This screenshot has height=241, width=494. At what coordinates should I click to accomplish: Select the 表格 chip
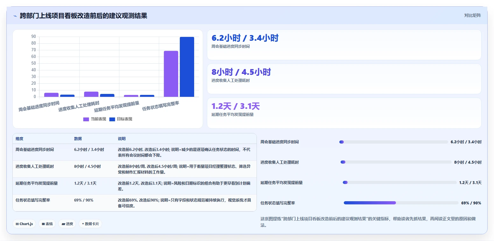[x=47, y=224]
